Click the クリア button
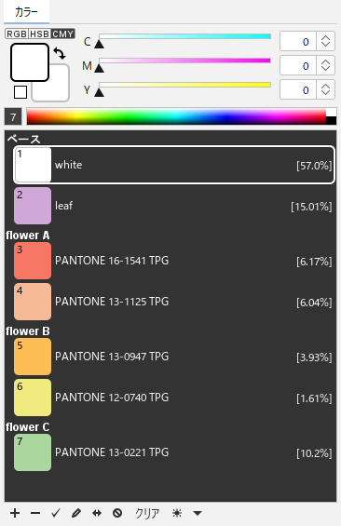Screen dimensions: 341x526 (x=147, y=513)
